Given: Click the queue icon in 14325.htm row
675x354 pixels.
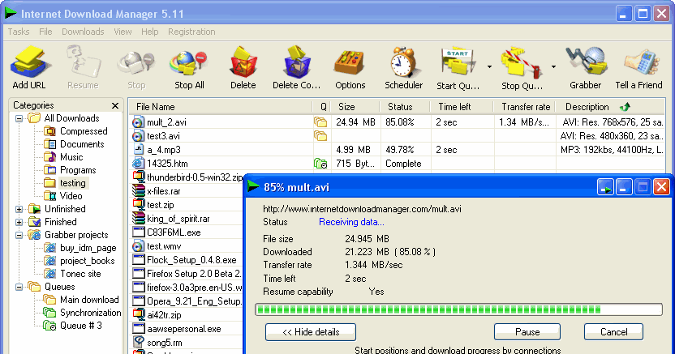Looking at the screenshot, I should (x=320, y=164).
